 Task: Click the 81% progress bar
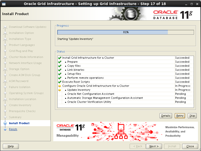tap(125, 32)
